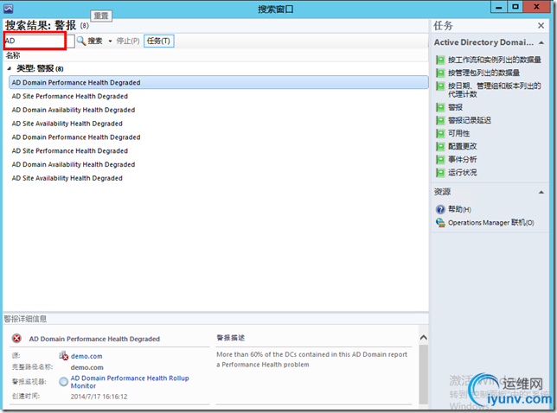This screenshot has width=557, height=413.
Task: Open the 事件分析 report icon
Action: [440, 159]
